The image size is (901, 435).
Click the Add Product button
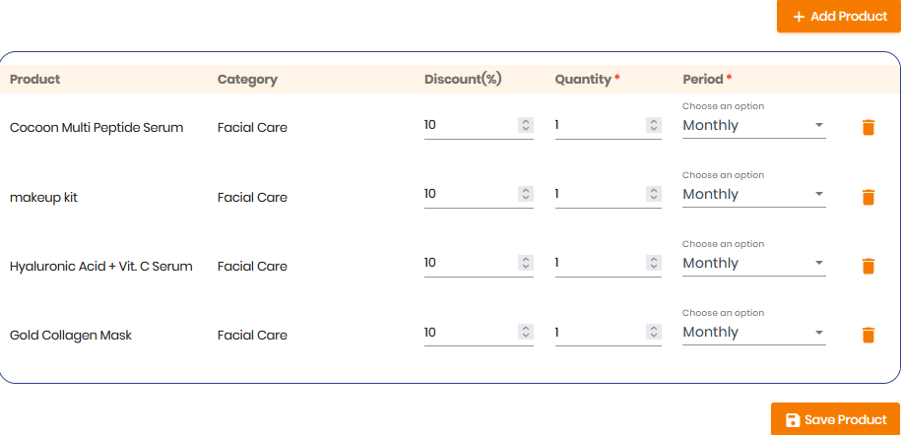point(838,16)
